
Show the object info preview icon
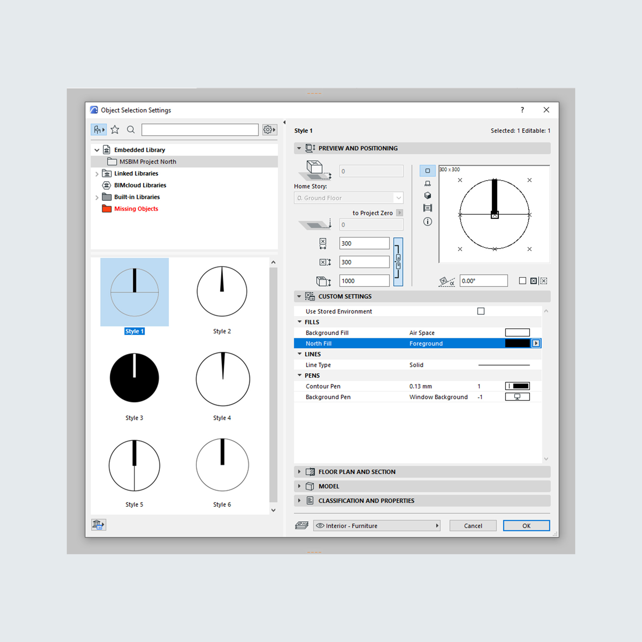pyautogui.click(x=428, y=222)
